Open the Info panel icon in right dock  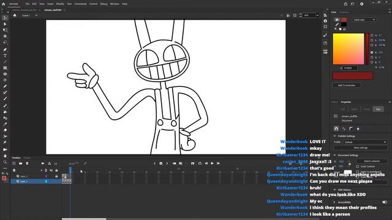(x=325, y=21)
